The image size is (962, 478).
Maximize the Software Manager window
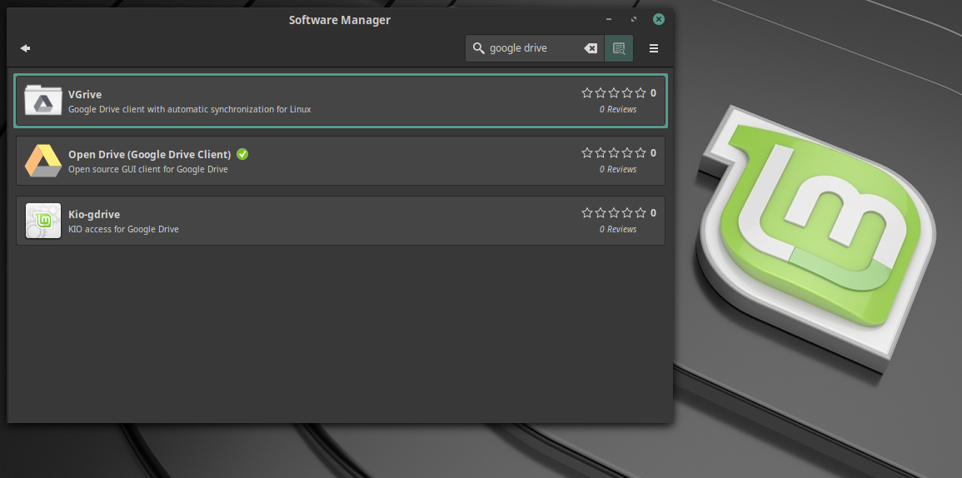[634, 20]
